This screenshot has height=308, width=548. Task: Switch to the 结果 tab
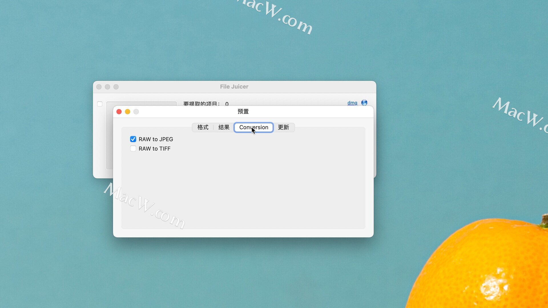coord(224,127)
